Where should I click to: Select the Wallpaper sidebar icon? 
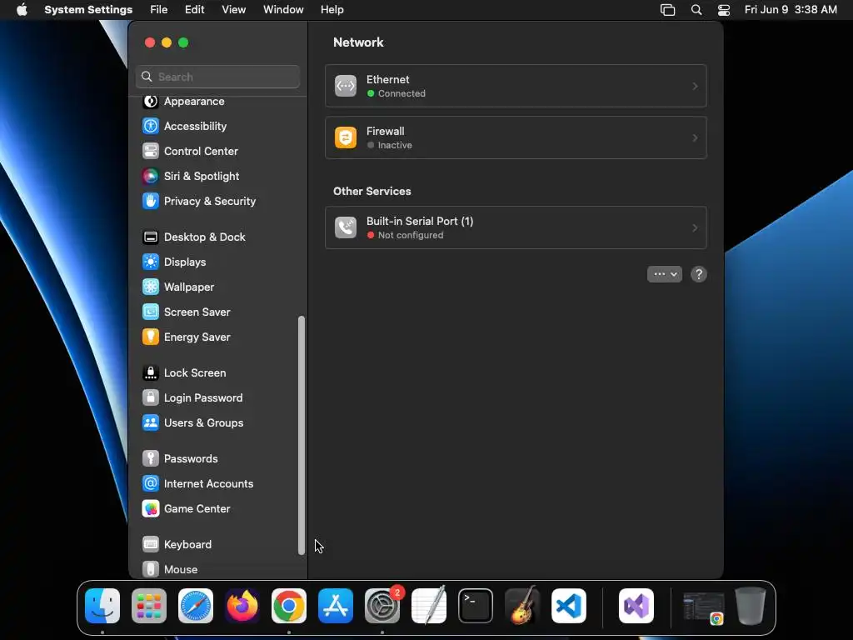151,287
